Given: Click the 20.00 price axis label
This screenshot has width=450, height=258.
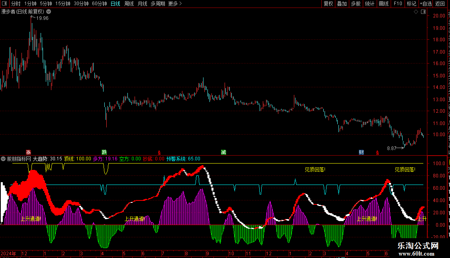Looking at the screenshot, I should (439, 16).
